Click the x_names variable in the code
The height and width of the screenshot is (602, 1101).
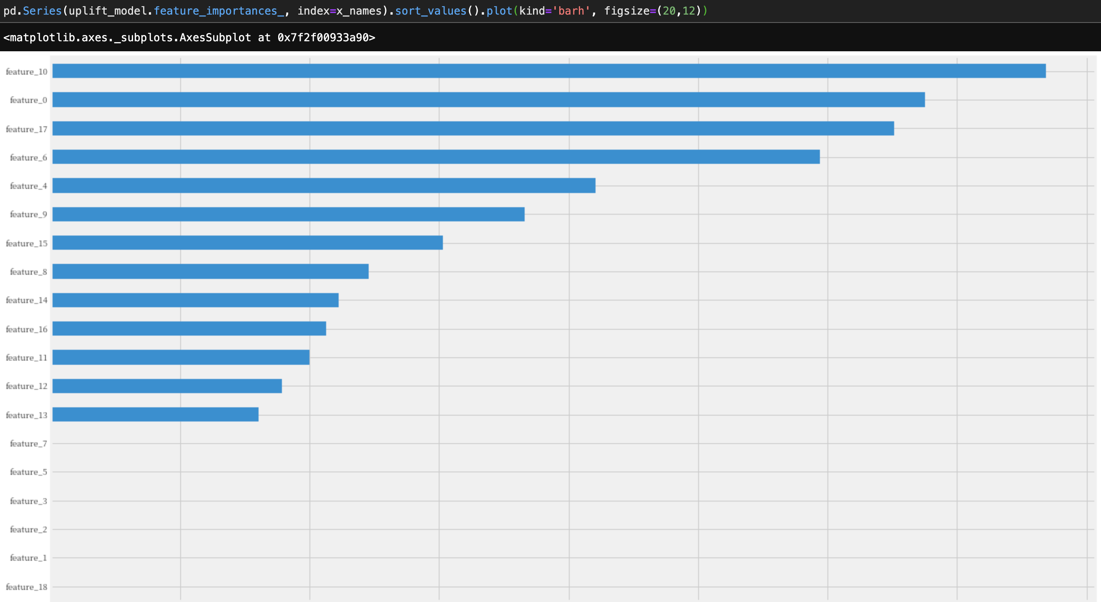click(x=361, y=11)
